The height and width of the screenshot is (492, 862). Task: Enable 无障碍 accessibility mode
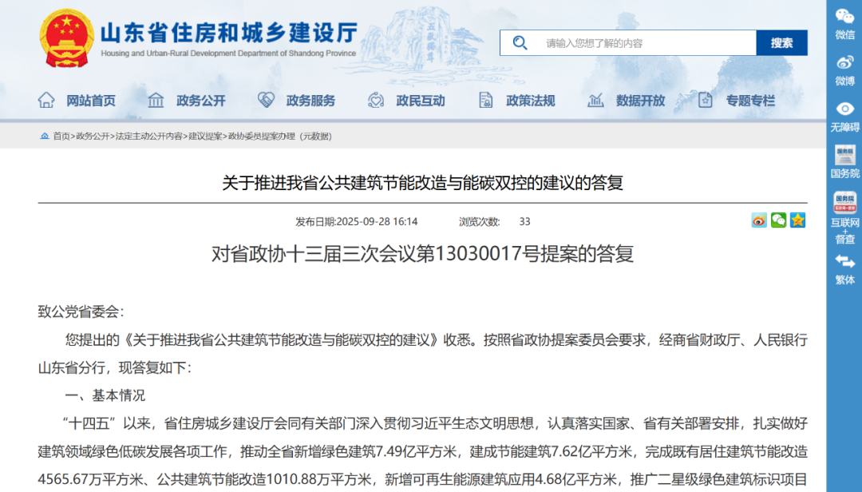pos(844,117)
